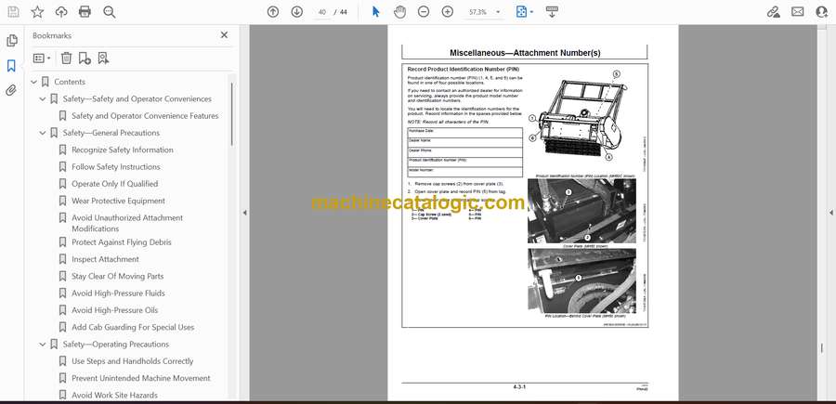Open Use Steps and Handholds Correctly bookmark
836x404 pixels.
click(x=132, y=361)
